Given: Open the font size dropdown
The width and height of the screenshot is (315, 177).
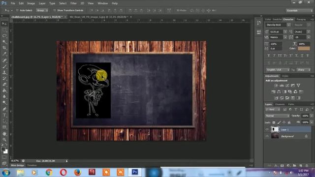Looking at the screenshot, I should (x=285, y=31).
